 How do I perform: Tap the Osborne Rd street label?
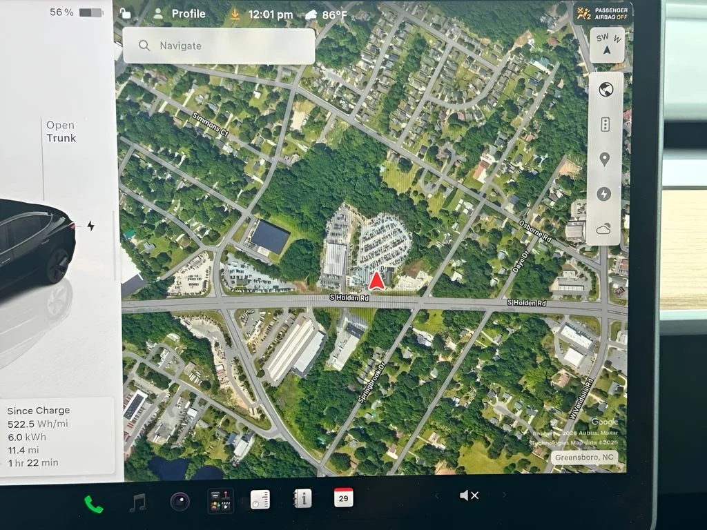coord(536,230)
